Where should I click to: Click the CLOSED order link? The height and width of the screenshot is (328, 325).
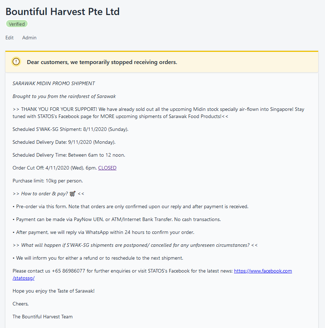[x=107, y=168]
